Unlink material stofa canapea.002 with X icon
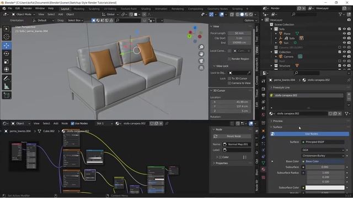 [340, 114]
